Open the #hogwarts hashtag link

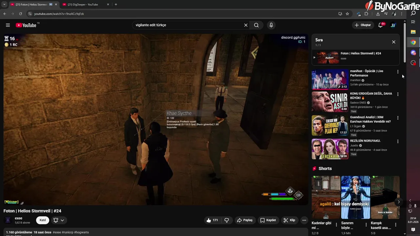point(81,232)
